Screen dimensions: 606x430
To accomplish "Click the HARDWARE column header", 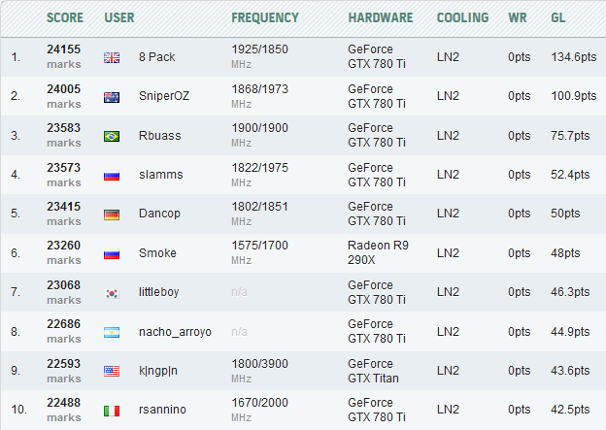I will tap(381, 17).
